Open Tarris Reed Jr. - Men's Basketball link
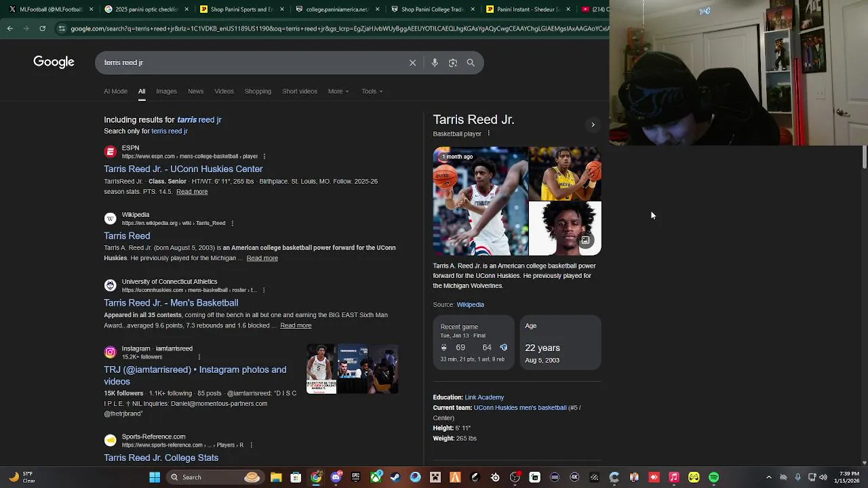This screenshot has height=488, width=868. coord(171,303)
